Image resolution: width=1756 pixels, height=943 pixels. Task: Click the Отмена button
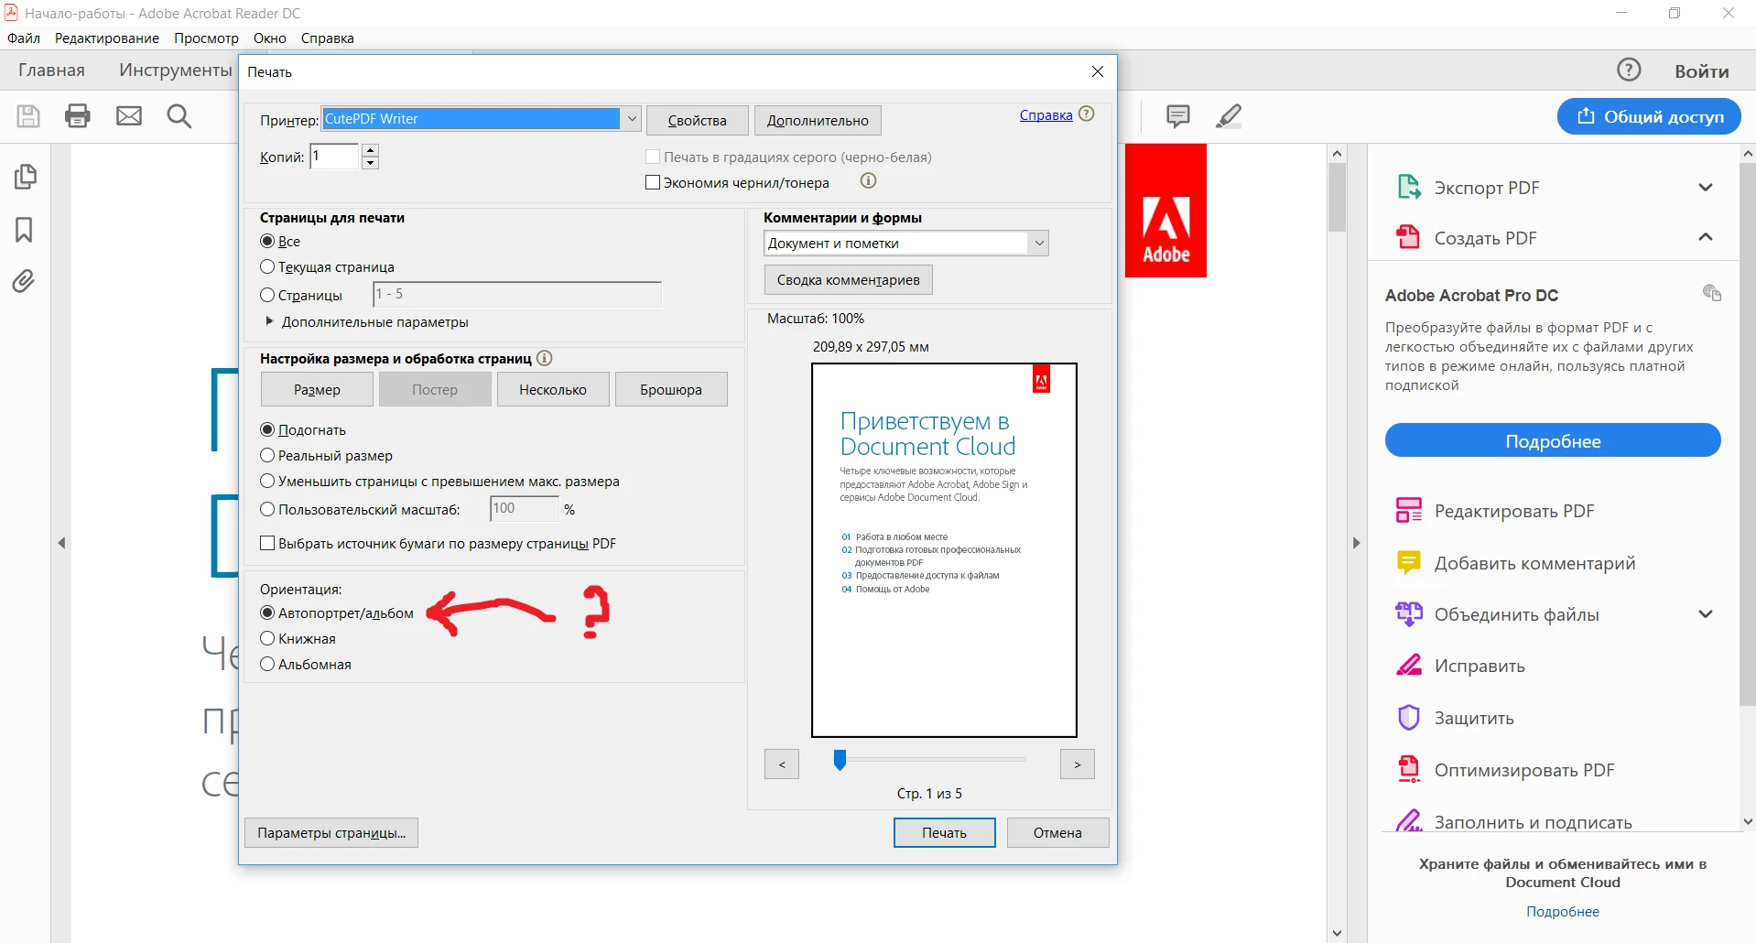pyautogui.click(x=1057, y=832)
